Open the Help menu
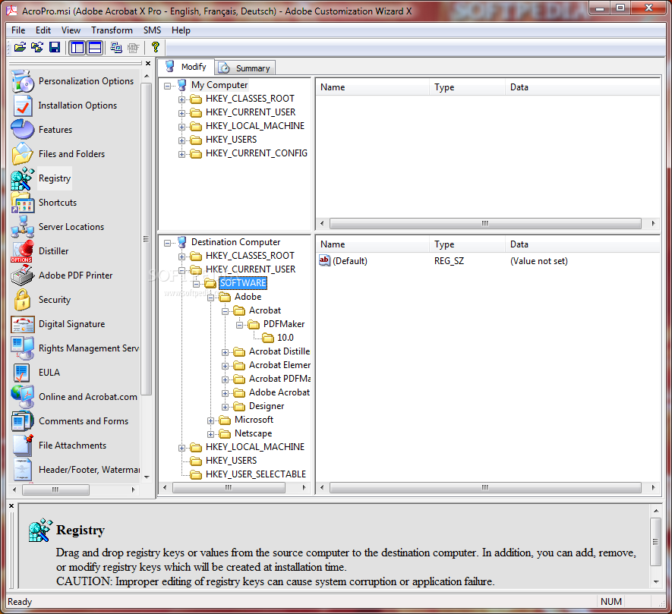672x614 pixels. tap(181, 30)
